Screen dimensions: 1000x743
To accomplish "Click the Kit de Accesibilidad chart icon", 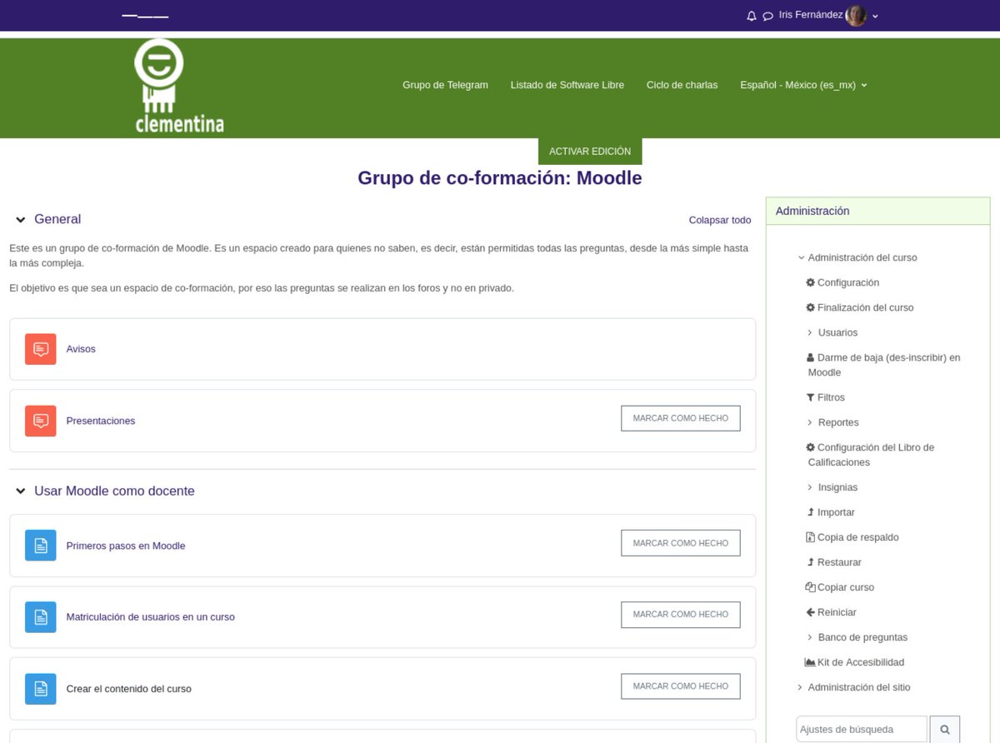I will 811,662.
